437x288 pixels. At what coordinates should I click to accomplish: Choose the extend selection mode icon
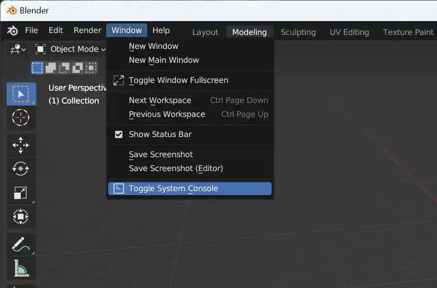[50, 68]
